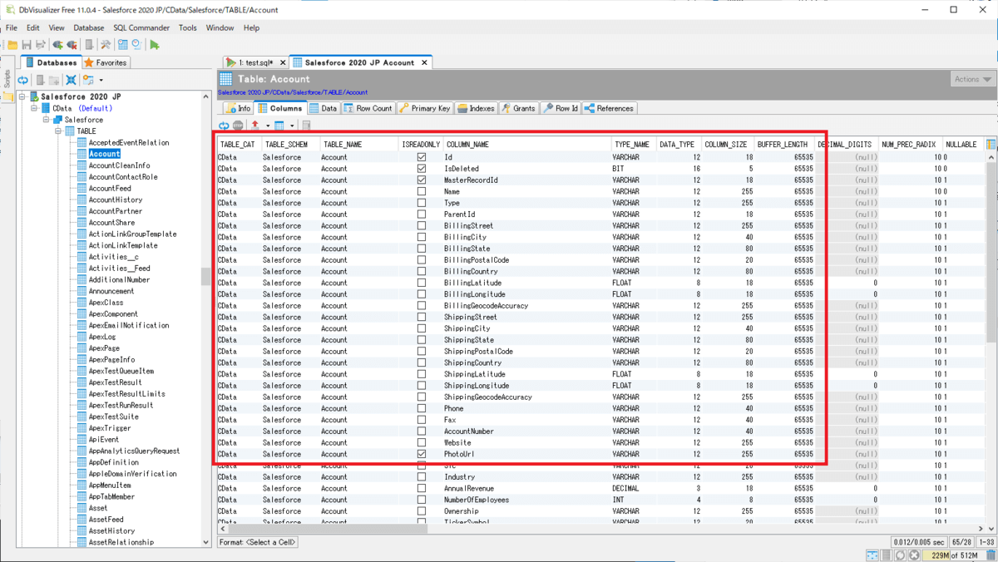Toggle ISREADONLY checkbox for IsDeleted row

click(x=422, y=169)
